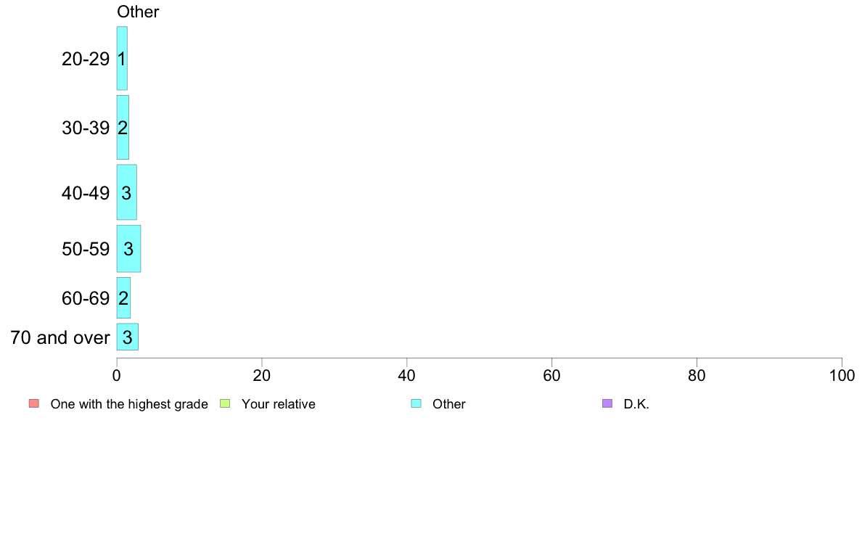Select the 30-39 bar

click(x=123, y=128)
